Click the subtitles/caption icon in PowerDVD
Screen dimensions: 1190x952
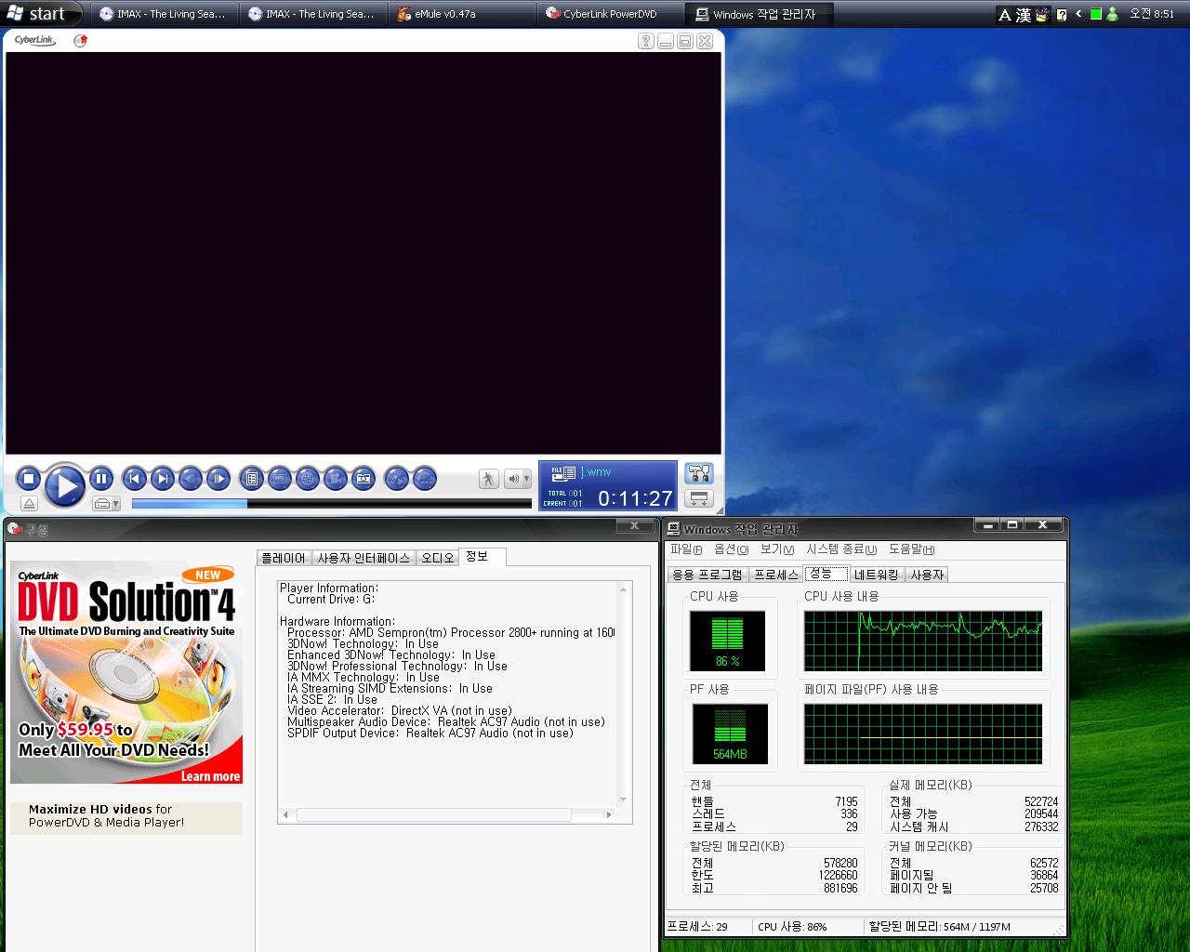(x=280, y=479)
